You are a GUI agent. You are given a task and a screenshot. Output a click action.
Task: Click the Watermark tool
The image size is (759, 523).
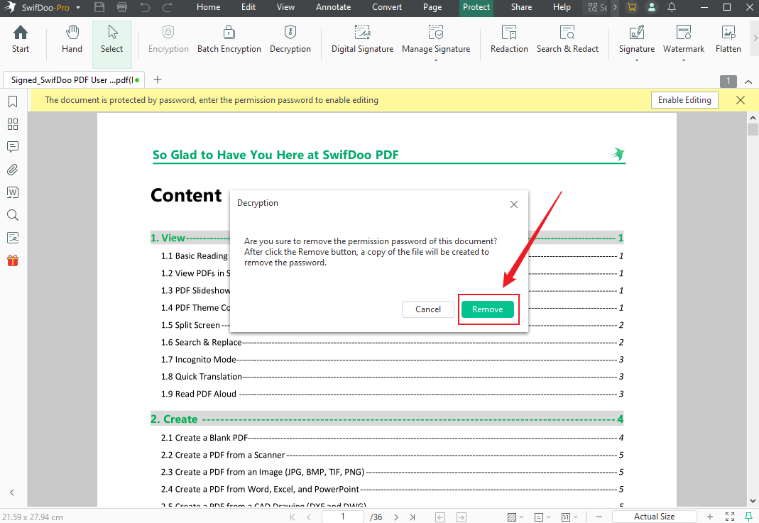point(683,38)
